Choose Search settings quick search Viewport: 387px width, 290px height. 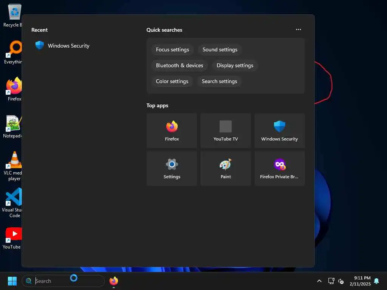[219, 81]
